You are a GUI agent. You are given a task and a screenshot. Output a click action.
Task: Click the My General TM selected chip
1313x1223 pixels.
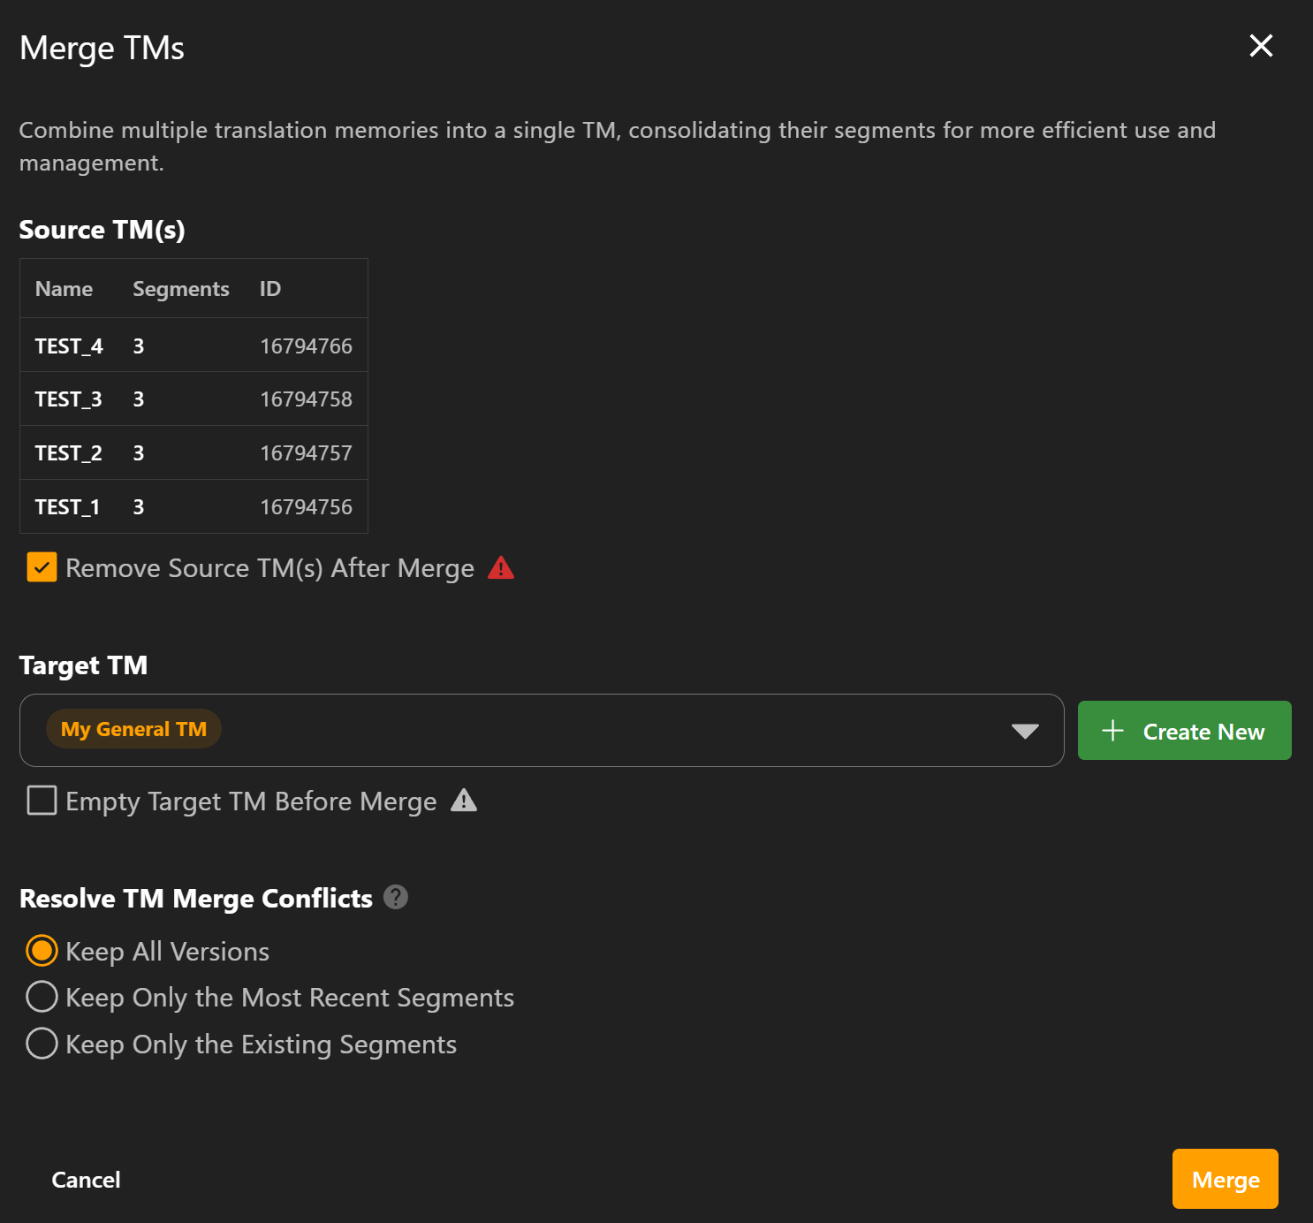coord(133,729)
